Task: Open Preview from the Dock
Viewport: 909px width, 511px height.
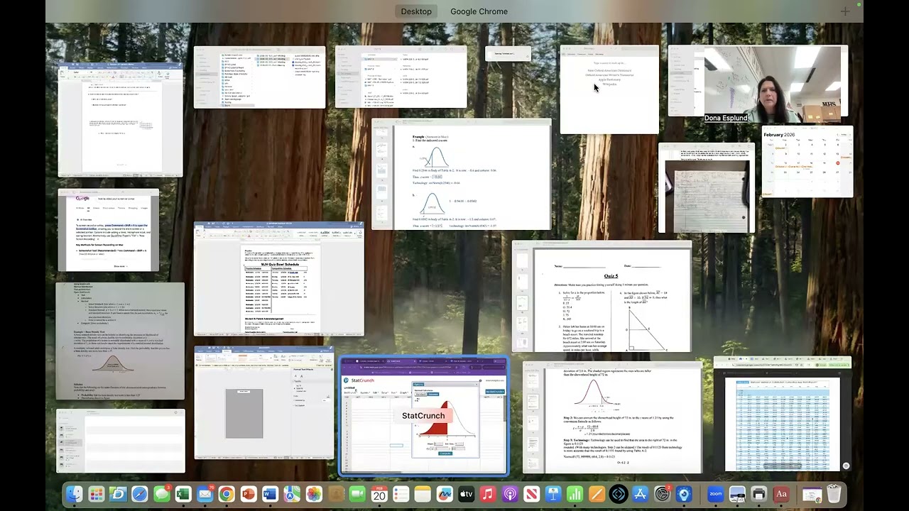Action: click(x=737, y=494)
